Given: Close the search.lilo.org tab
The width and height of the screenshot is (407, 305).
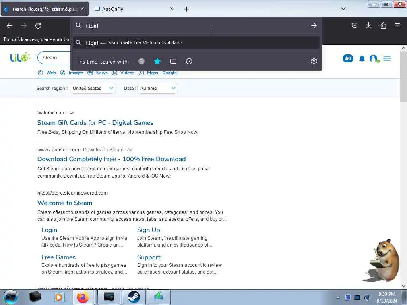Looking at the screenshot, I should coord(82,9).
